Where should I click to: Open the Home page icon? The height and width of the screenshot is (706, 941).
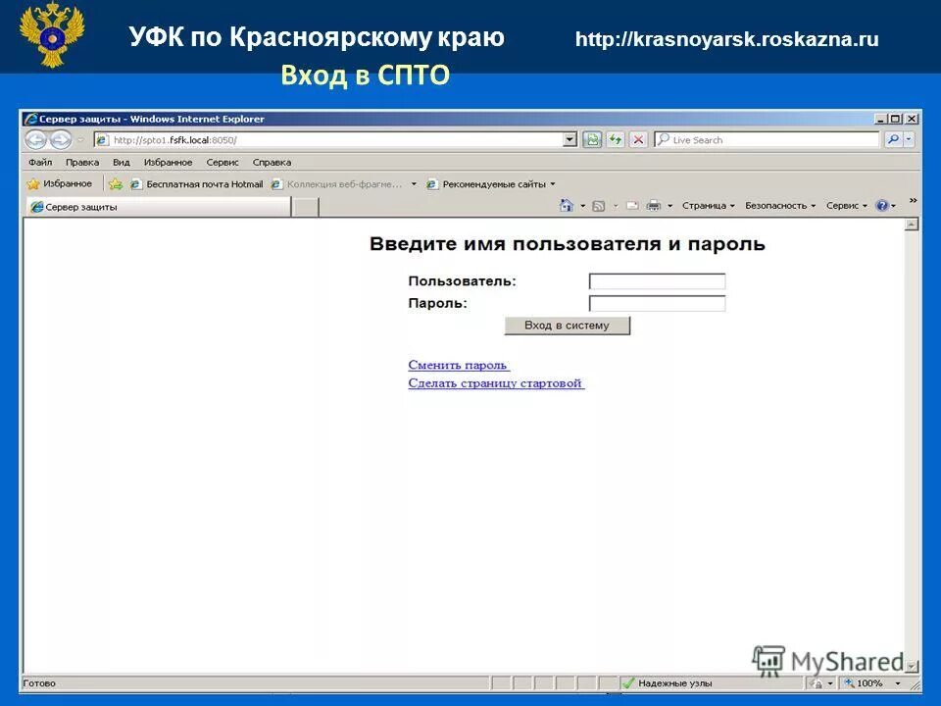point(565,205)
